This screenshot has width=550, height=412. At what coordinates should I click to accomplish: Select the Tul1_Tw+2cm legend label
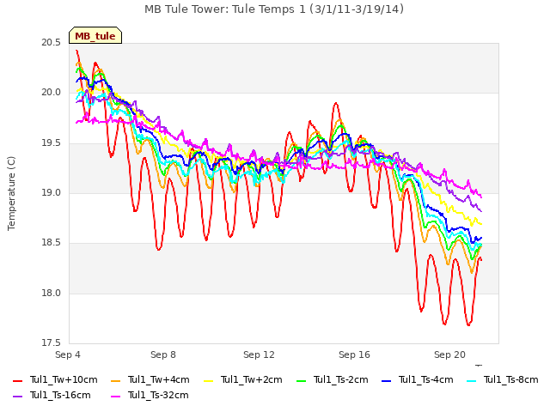(251, 379)
